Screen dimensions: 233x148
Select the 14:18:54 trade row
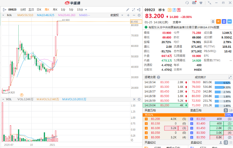tap(165, 82)
